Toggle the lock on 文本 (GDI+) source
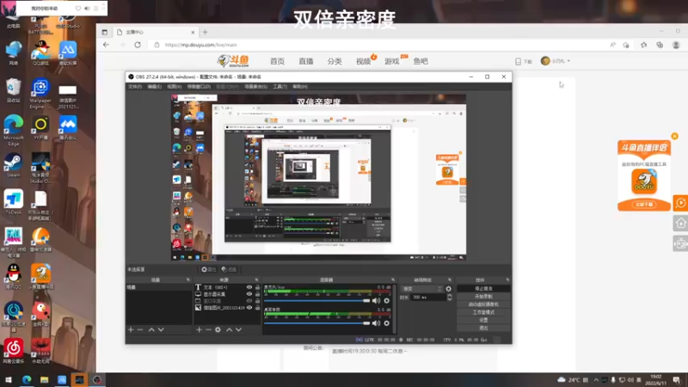Image resolution: width=688 pixels, height=387 pixels. [x=257, y=287]
